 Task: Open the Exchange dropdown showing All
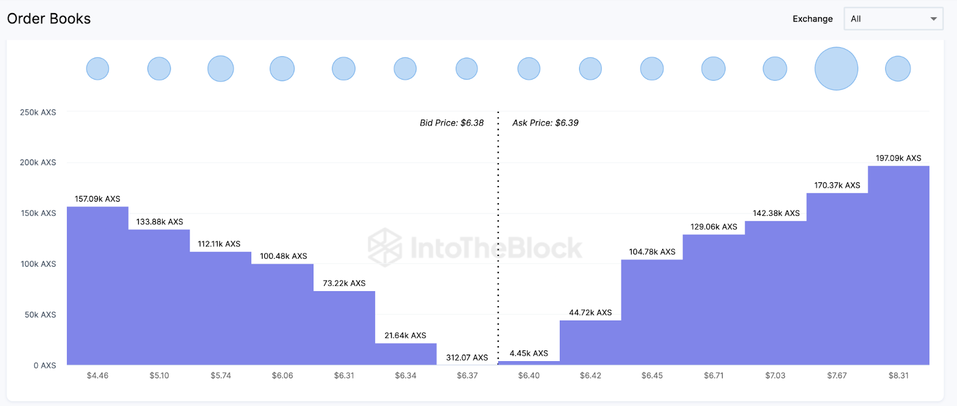892,19
